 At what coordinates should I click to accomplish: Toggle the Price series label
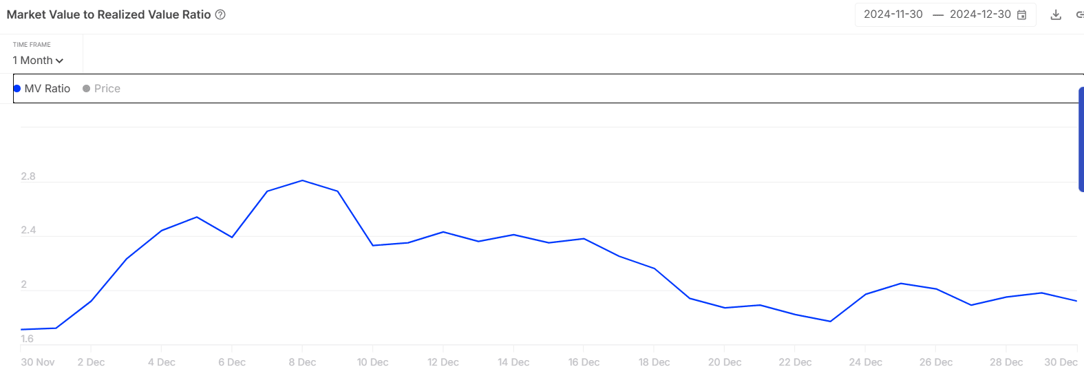coord(107,89)
